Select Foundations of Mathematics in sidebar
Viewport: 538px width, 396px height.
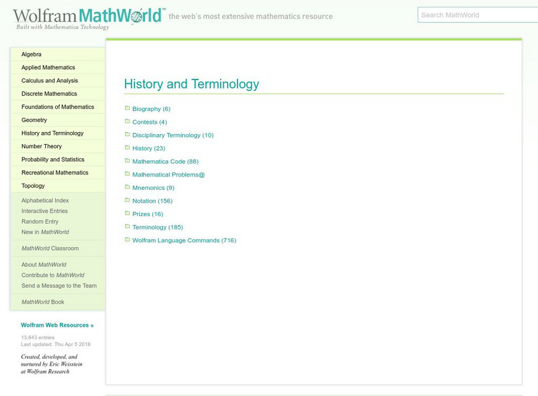[58, 107]
